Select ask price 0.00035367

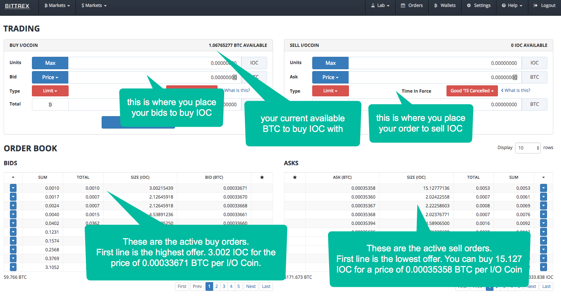pyautogui.click(x=363, y=206)
